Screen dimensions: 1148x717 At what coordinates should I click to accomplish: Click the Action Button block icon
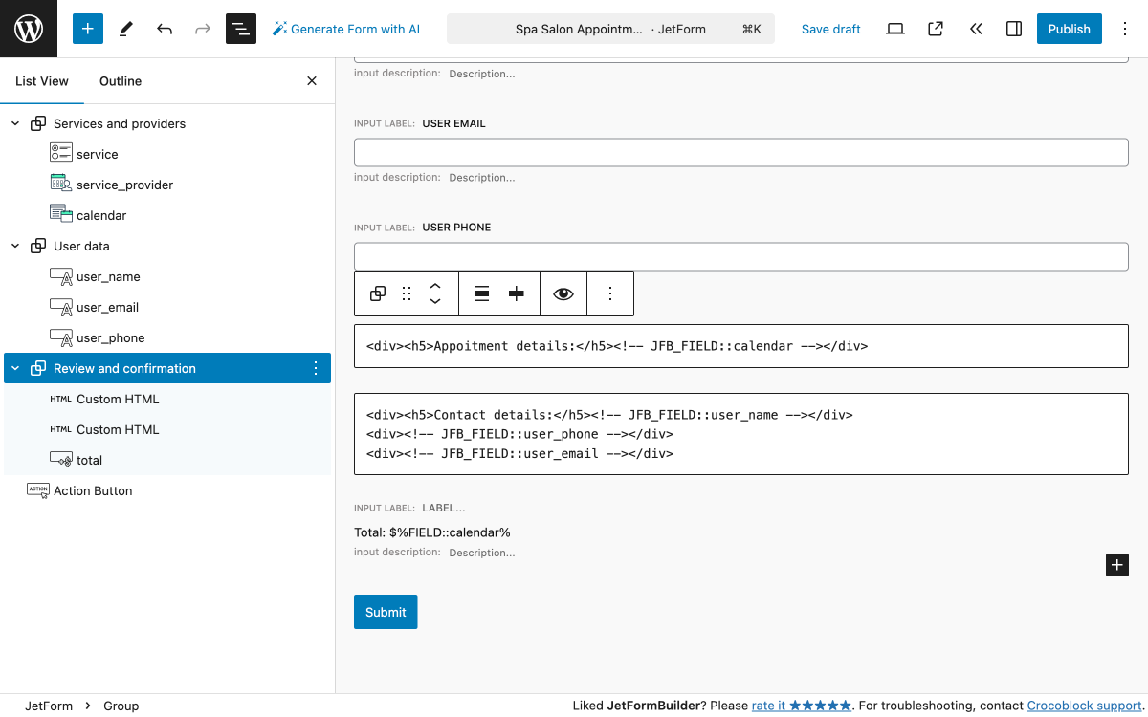[38, 490]
